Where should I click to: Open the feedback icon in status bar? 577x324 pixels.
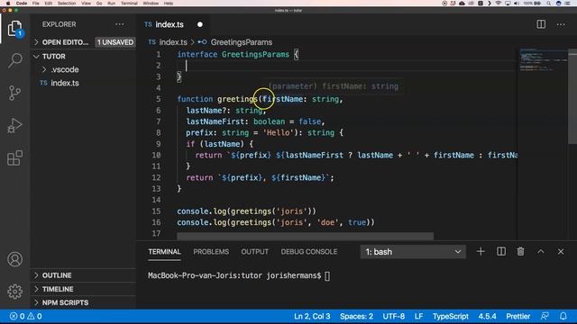[x=545, y=316]
